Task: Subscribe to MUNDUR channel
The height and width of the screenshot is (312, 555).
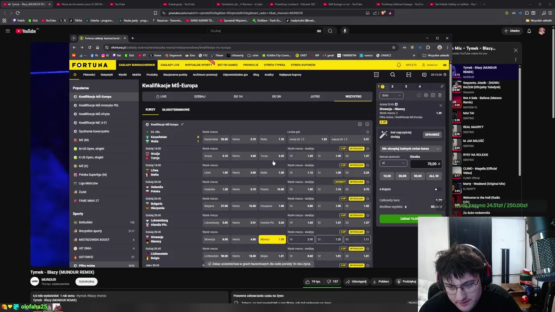Action: click(86, 282)
